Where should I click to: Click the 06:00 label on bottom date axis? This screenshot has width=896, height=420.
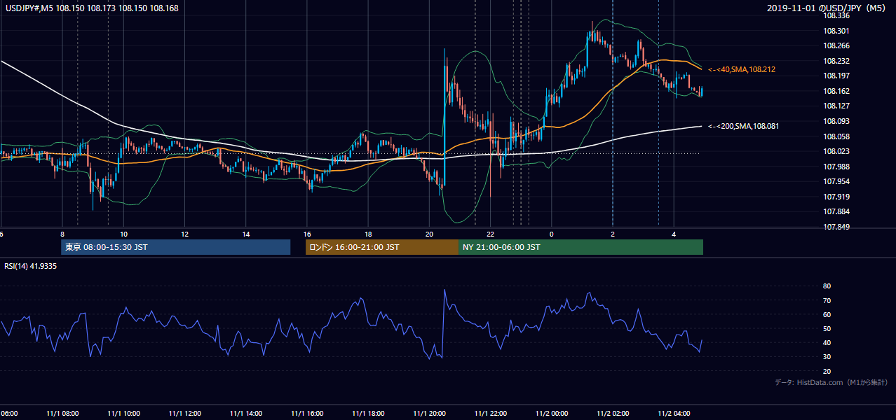click(9, 414)
